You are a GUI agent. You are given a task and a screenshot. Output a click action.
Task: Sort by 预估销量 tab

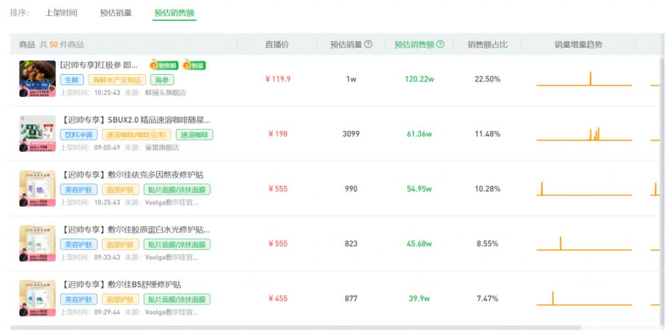115,13
